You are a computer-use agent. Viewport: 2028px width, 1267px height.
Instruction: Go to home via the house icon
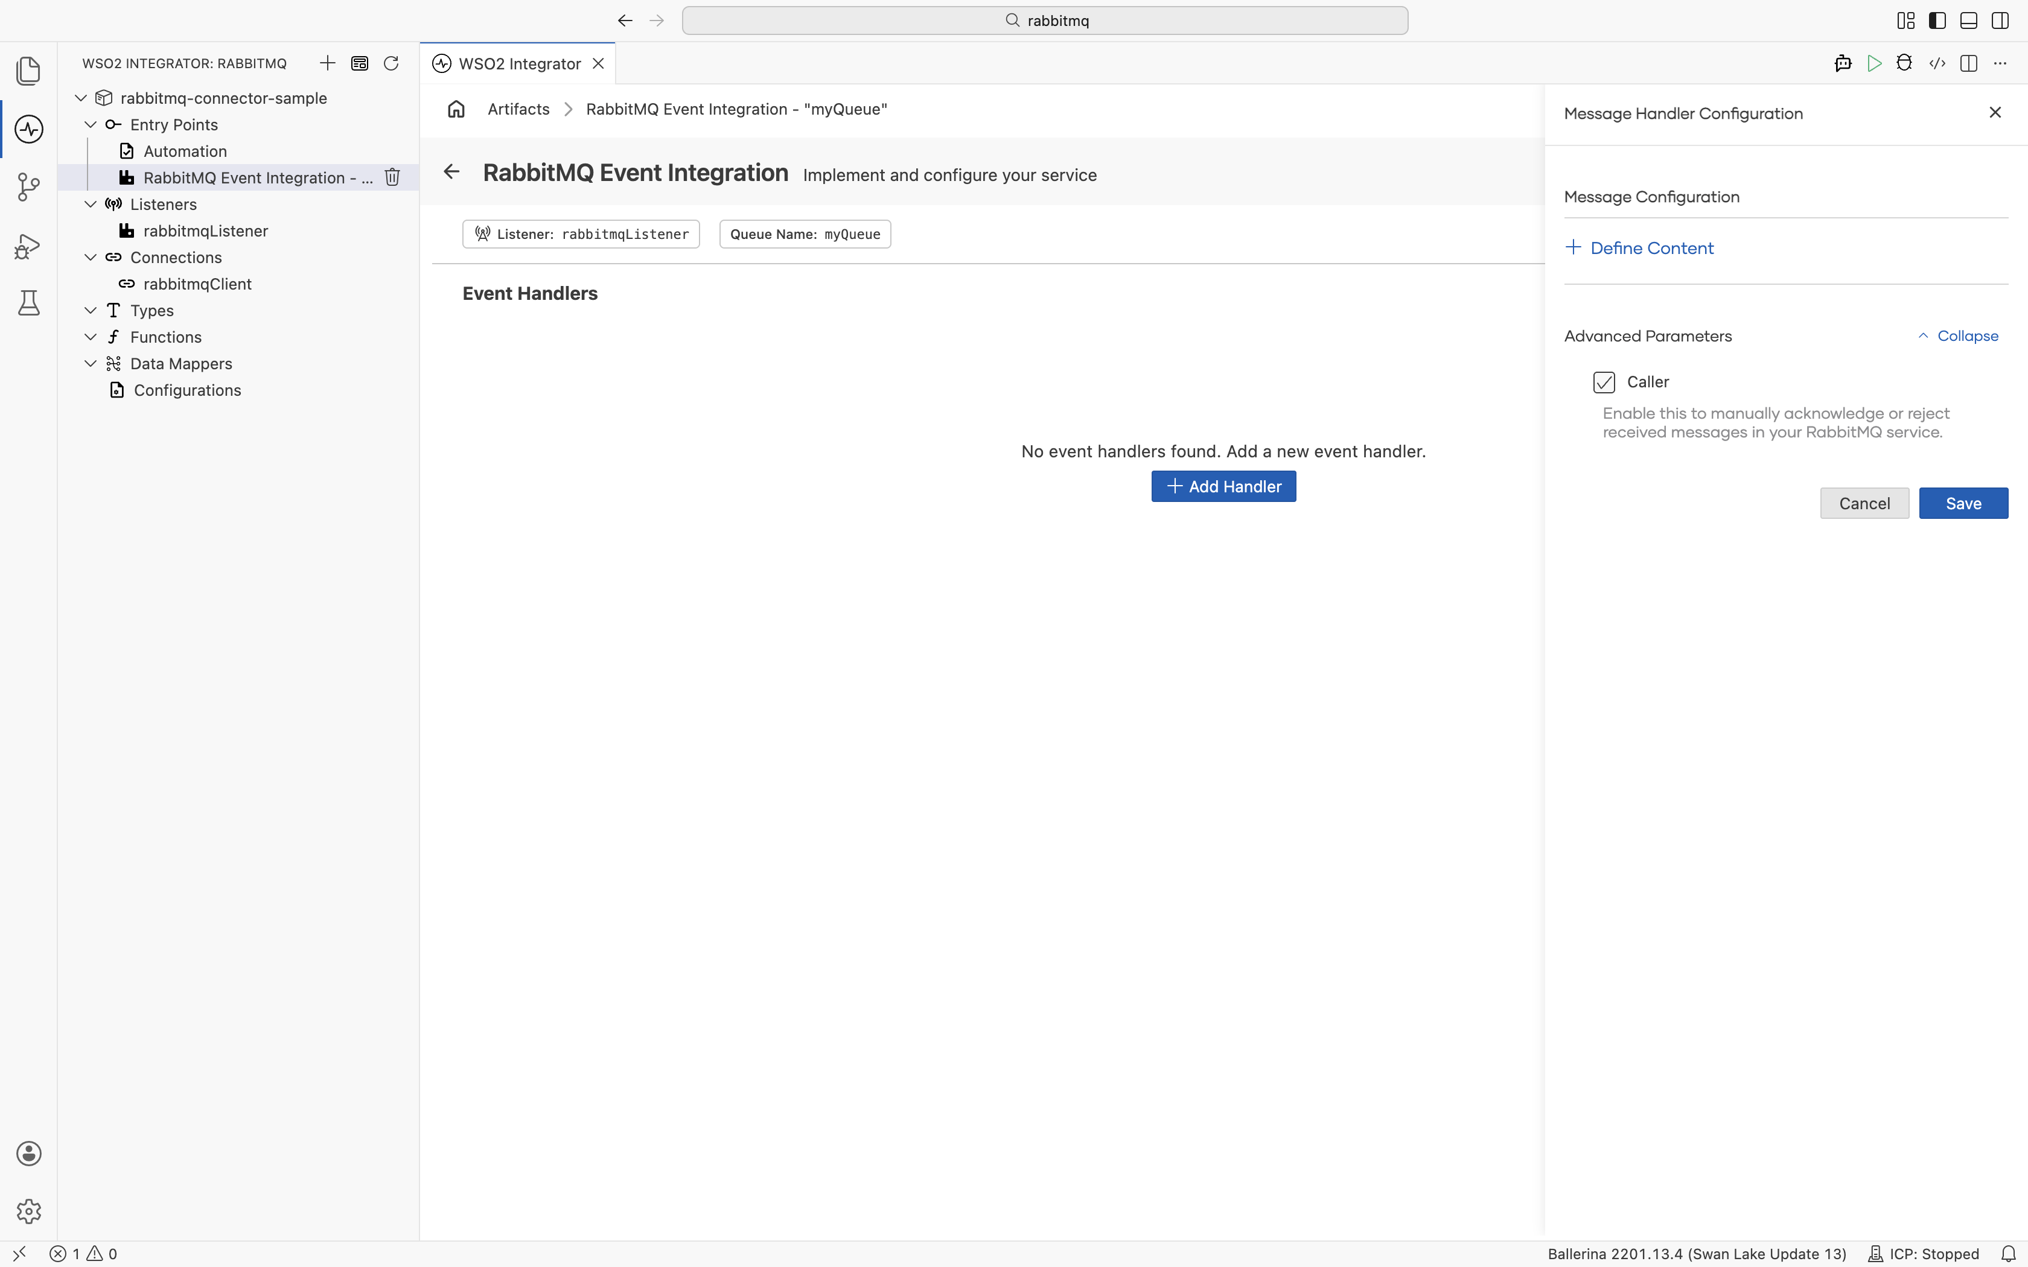click(456, 109)
